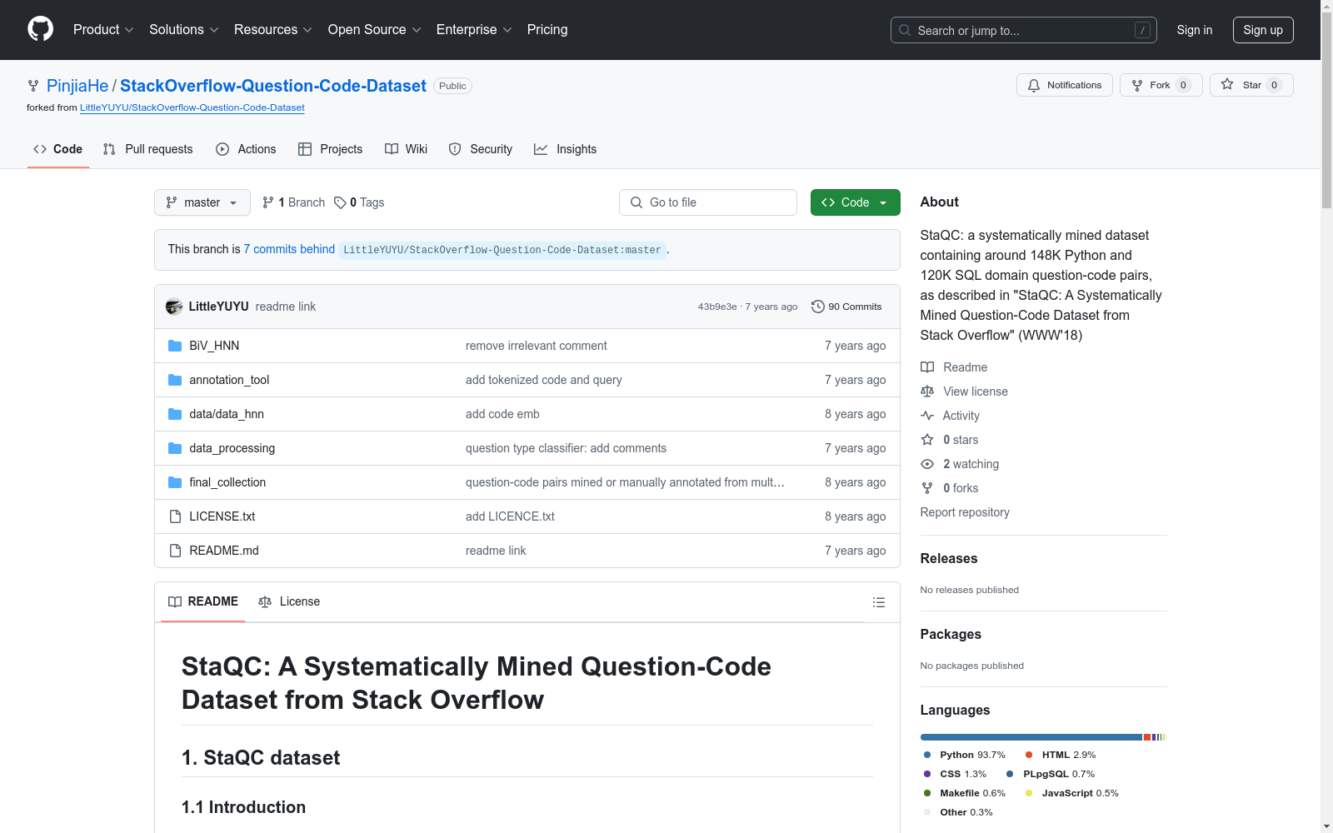
Task: Open the Actions tab
Action: pos(246,149)
